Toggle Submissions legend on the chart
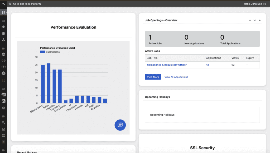Image resolution: width=270 pixels, height=153 pixels. point(50,52)
